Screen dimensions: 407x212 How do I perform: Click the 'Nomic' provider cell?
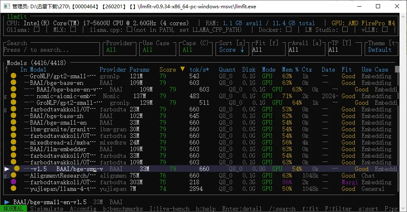[x=111, y=96]
